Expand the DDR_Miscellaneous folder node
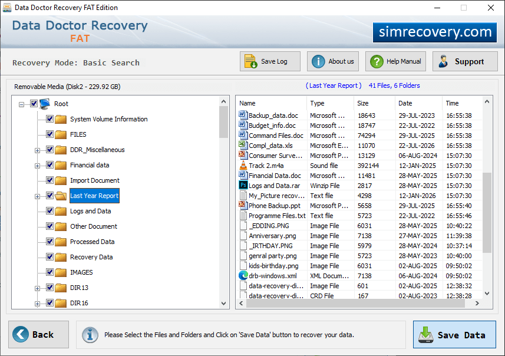505x356 pixels. pos(37,150)
